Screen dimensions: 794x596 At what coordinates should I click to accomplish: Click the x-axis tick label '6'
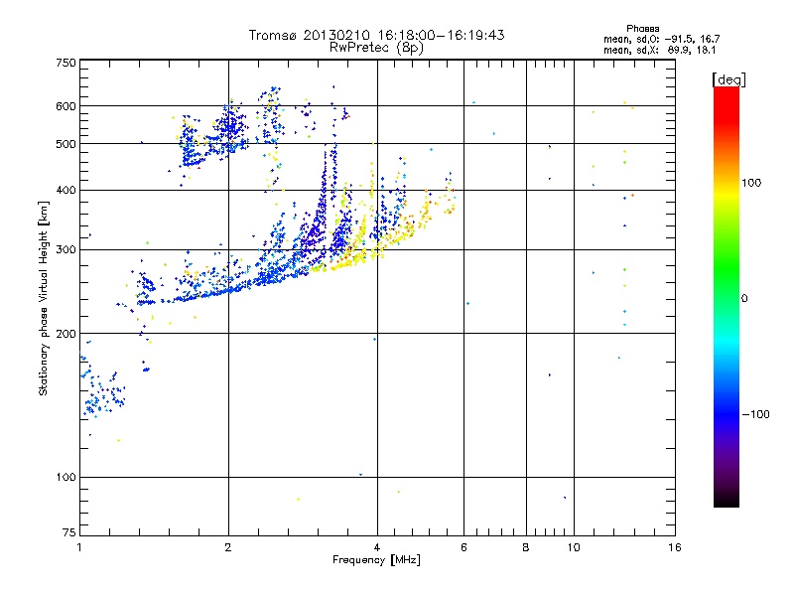point(463,547)
